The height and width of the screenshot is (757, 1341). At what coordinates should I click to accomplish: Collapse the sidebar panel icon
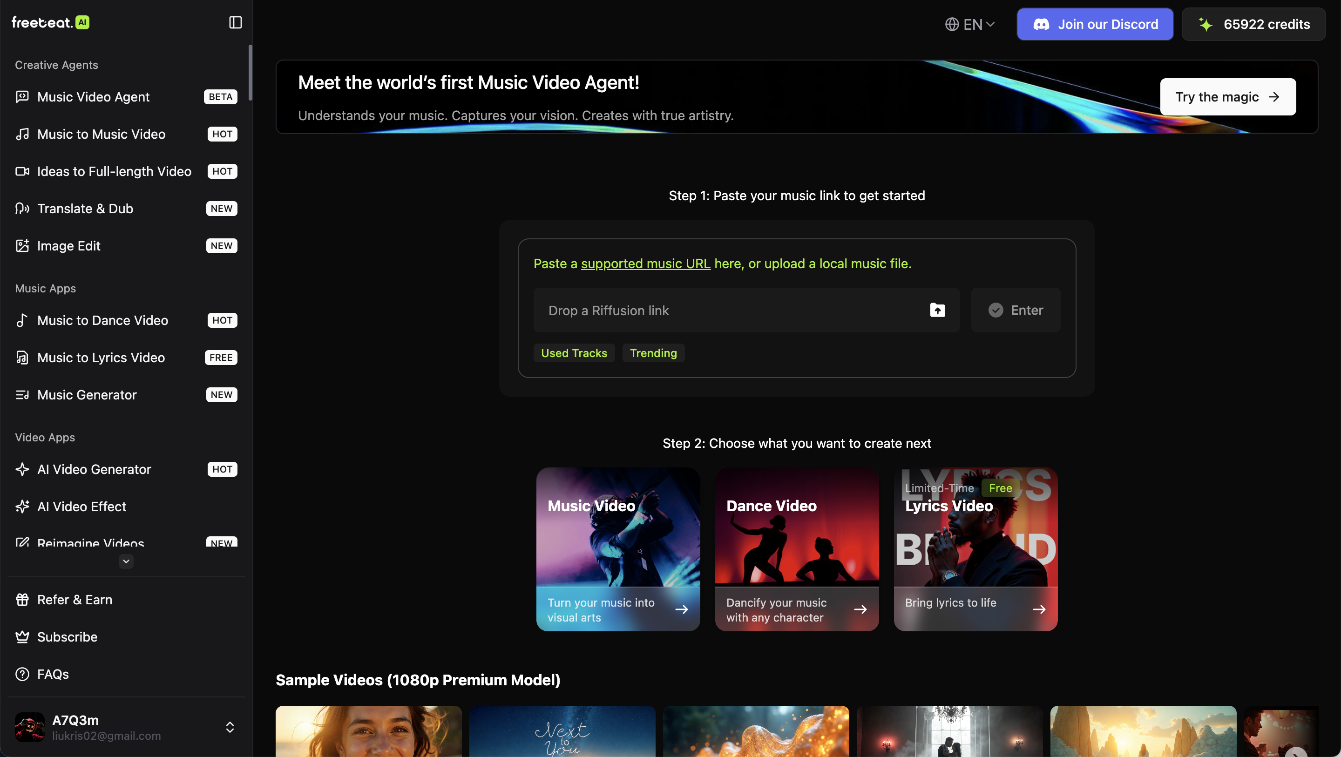235,22
